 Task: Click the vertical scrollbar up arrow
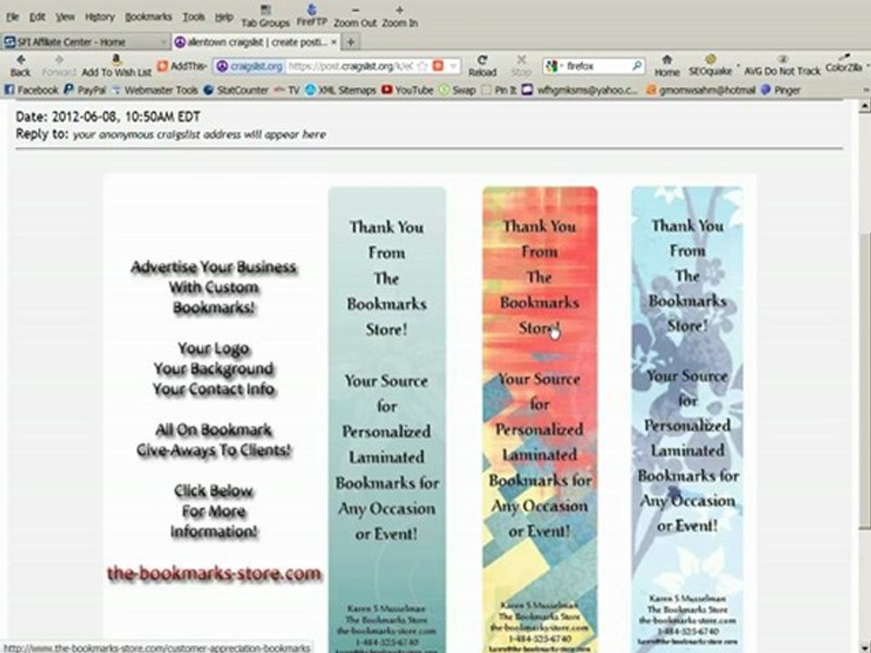point(865,106)
